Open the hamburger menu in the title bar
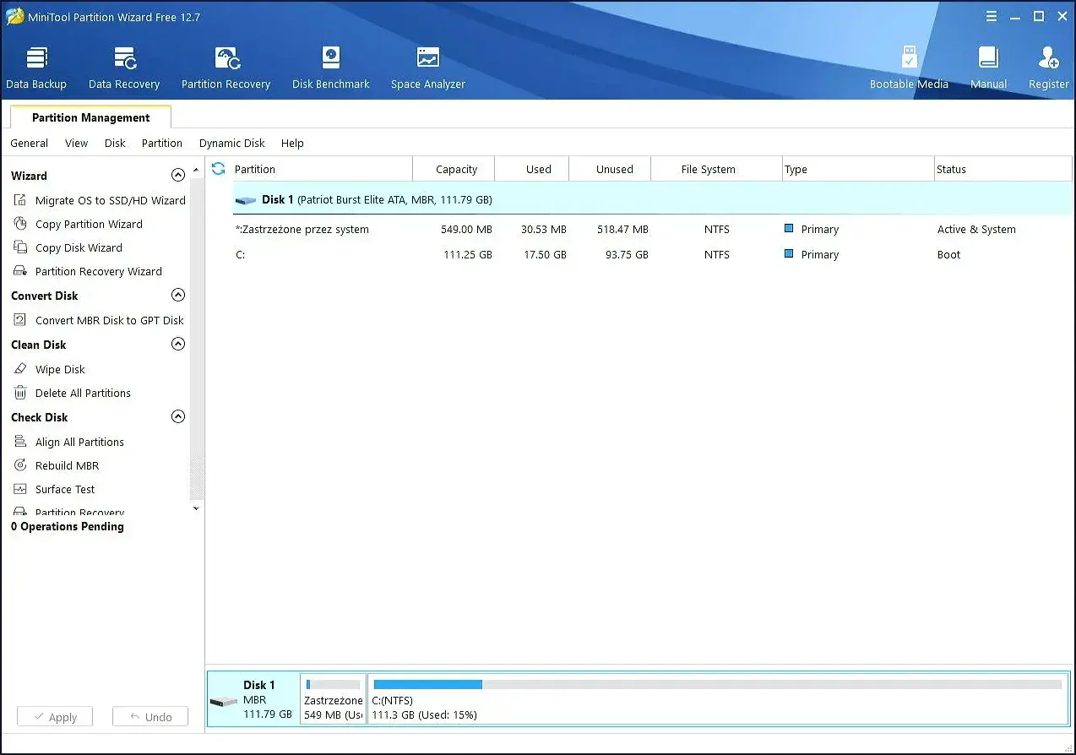Viewport: 1076px width, 755px height. pyautogui.click(x=993, y=16)
